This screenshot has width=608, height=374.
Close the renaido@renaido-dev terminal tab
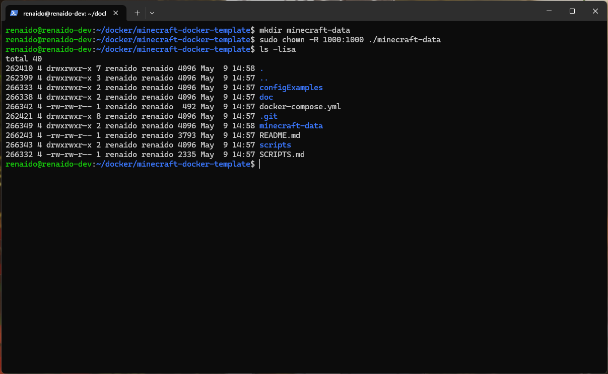pos(115,13)
